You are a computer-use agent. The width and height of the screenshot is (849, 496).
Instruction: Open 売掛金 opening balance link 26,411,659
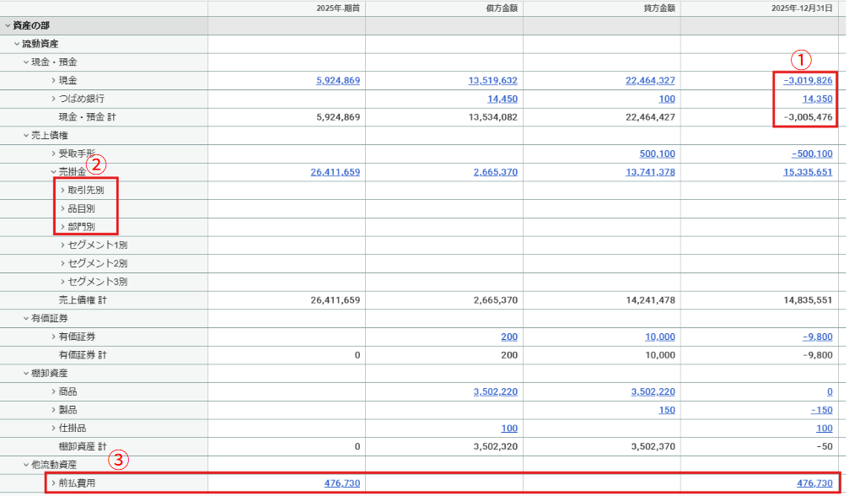(336, 172)
